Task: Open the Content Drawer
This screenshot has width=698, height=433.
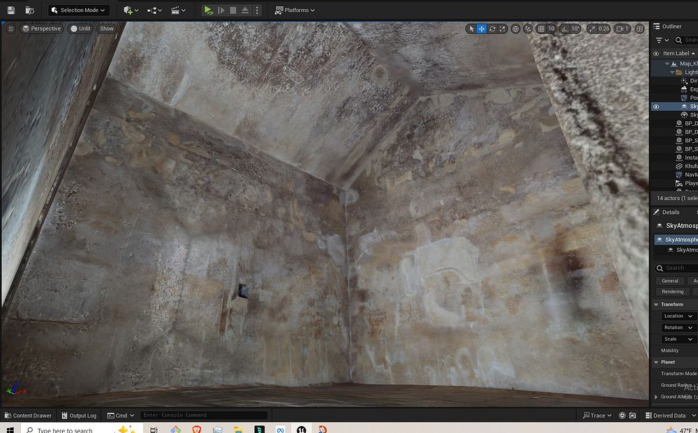Action: tap(28, 416)
